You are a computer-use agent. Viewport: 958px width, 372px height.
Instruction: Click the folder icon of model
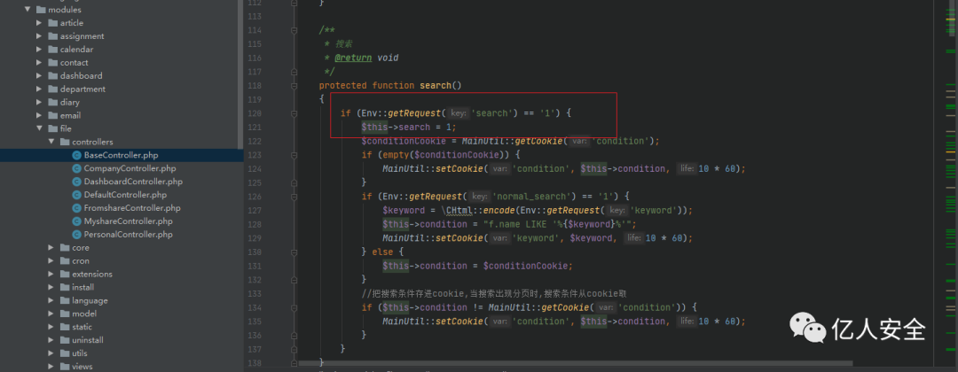[65, 314]
